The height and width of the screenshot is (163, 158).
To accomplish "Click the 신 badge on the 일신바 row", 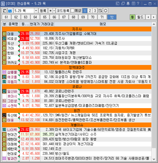I will [4, 91].
